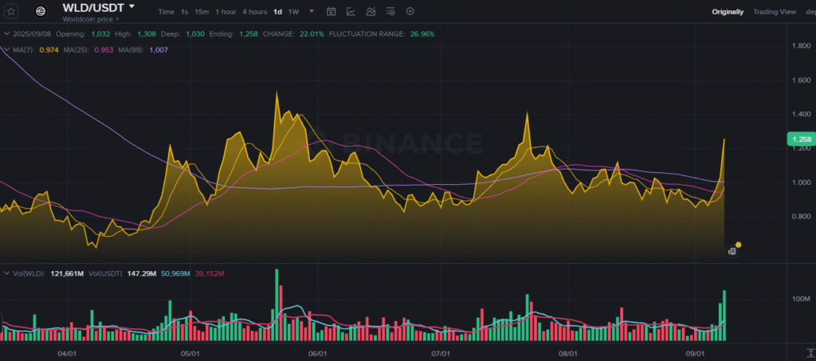Select the 4 hours interval
This screenshot has height=361, width=816.
point(255,12)
